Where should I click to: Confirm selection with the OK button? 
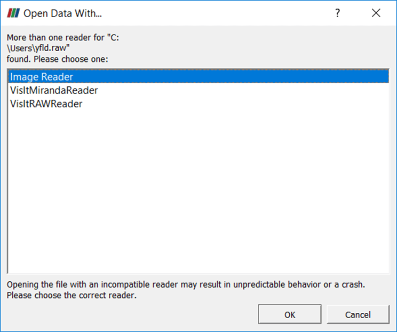[x=290, y=314]
